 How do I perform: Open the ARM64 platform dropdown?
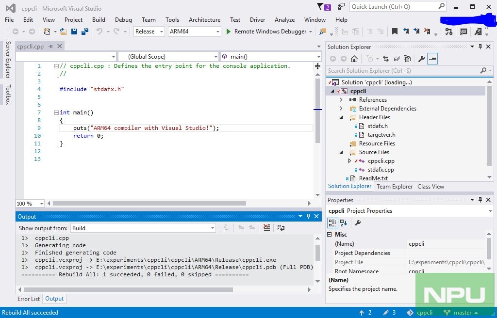pos(194,32)
